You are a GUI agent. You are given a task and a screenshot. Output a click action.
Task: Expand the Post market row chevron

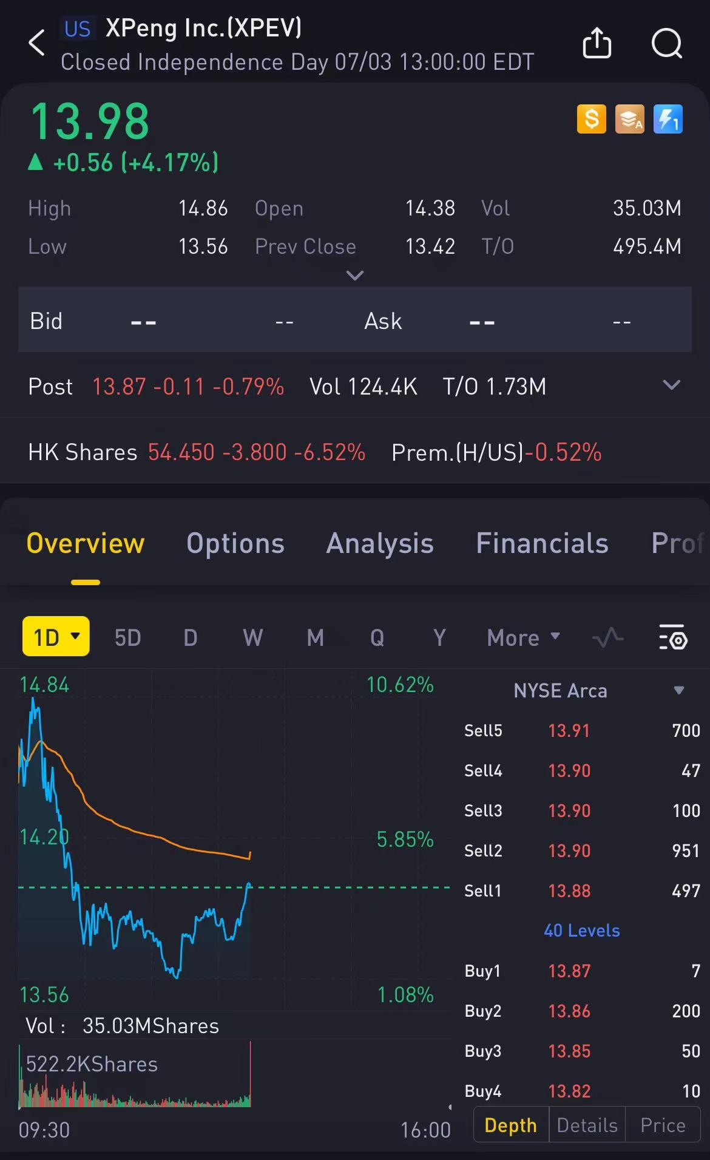(x=671, y=385)
